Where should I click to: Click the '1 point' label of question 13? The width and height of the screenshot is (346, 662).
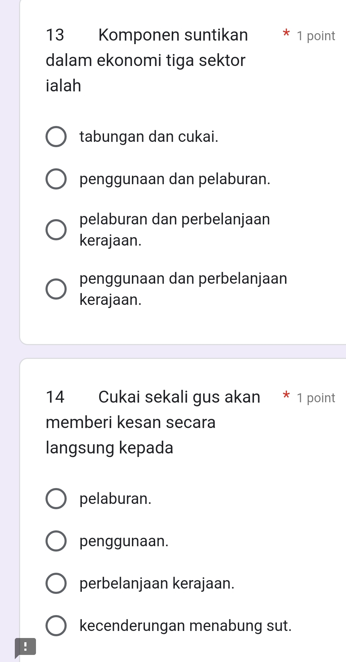[x=316, y=36]
